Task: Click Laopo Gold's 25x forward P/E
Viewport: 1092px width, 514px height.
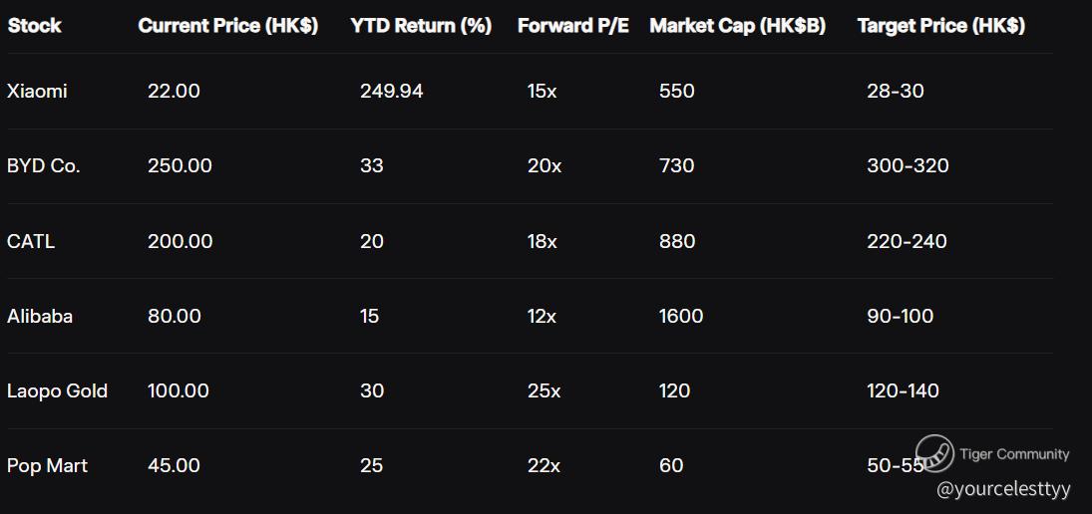Action: [x=544, y=390]
